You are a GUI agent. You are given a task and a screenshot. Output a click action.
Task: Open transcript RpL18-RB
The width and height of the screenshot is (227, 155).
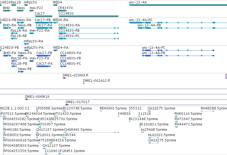(14, 39)
